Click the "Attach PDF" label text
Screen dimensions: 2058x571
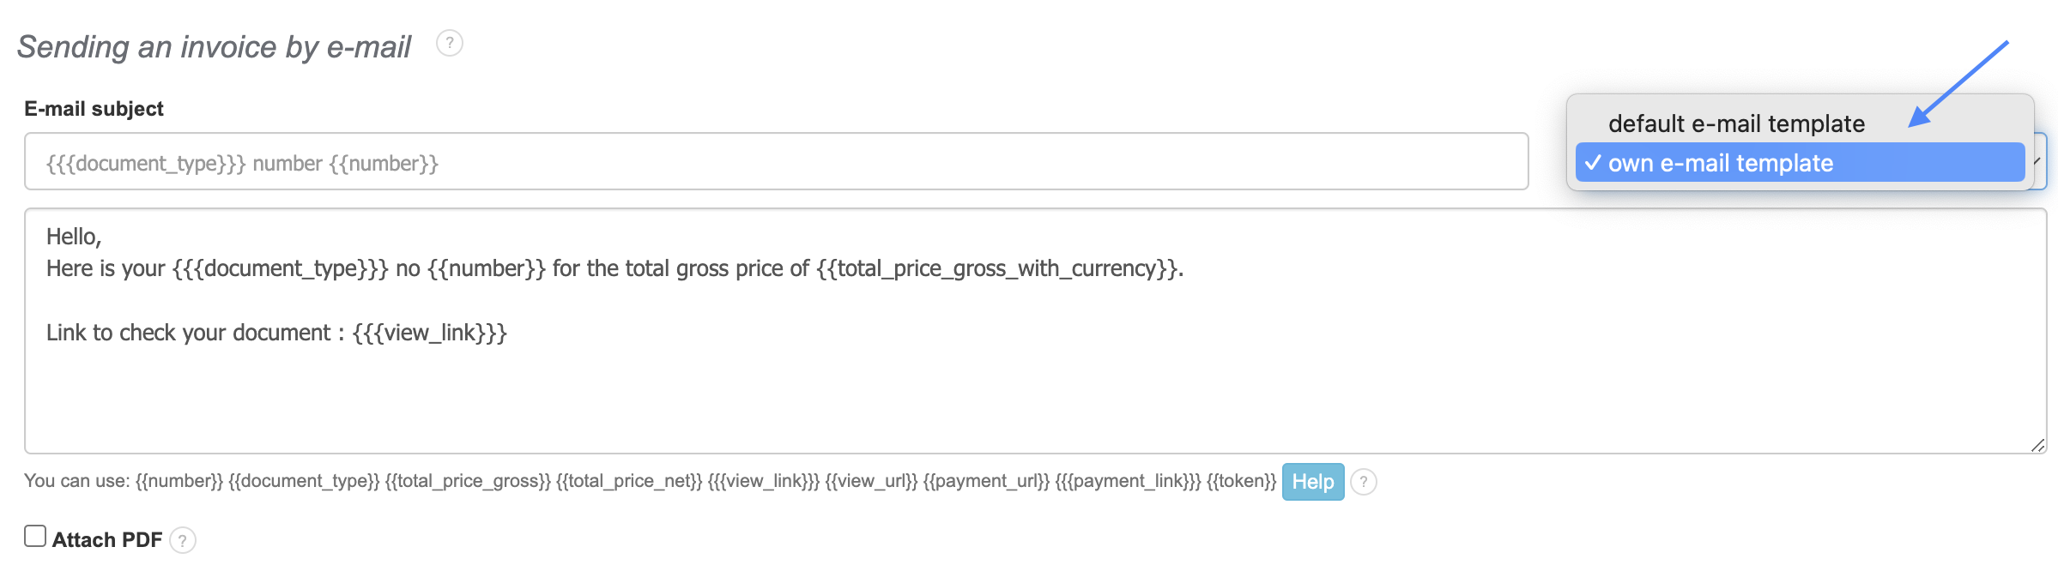(x=107, y=540)
